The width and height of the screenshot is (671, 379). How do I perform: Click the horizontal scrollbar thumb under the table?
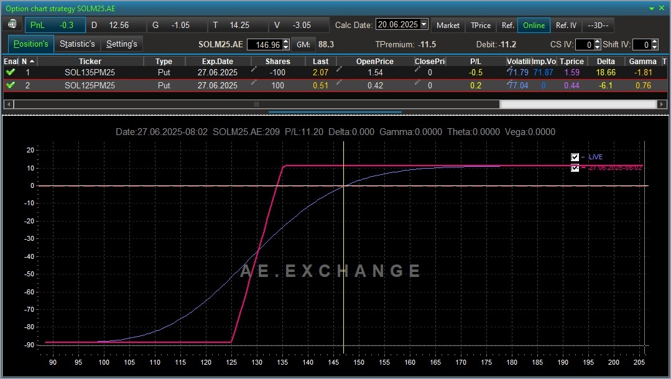[x=256, y=104]
